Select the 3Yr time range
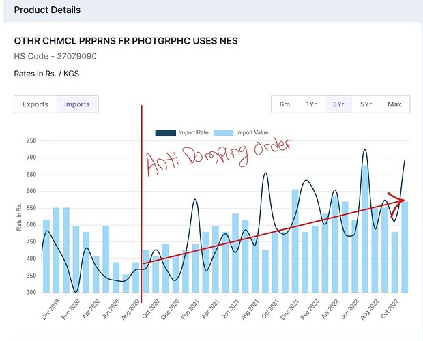Screen dimensions: 423x341 click(338, 104)
